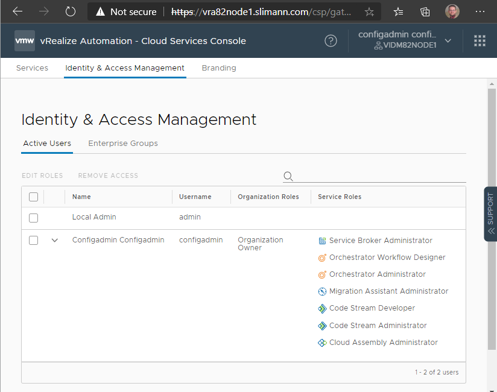Click the scrollbar up arrow

tap(492, 84)
